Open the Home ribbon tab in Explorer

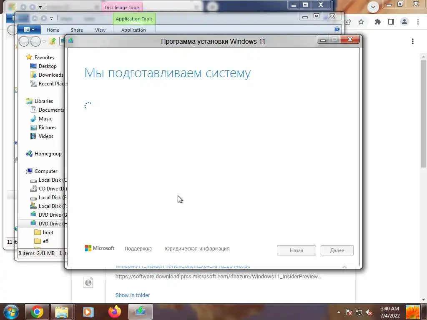(x=53, y=30)
